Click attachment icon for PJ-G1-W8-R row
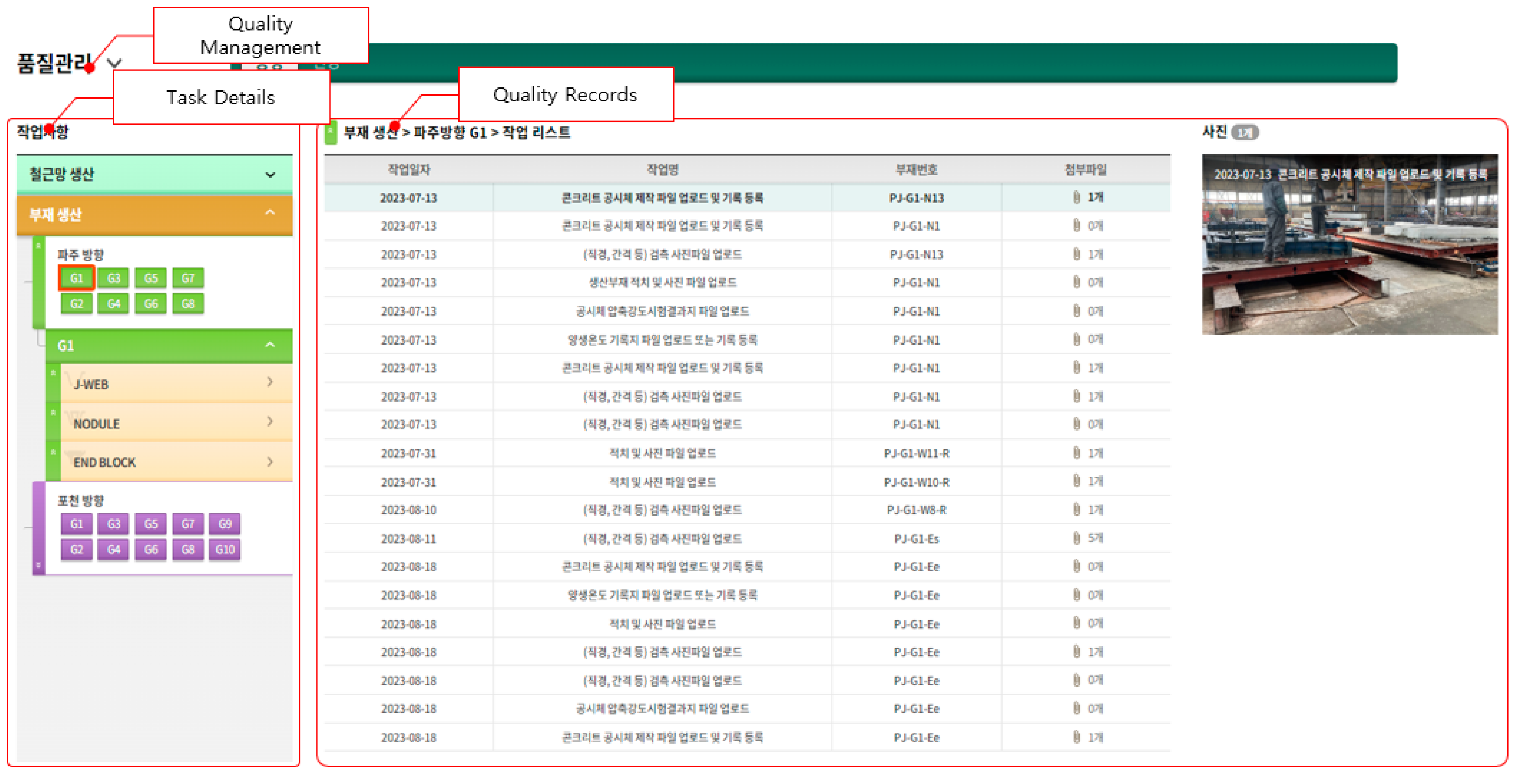This screenshot has width=1517, height=776. tap(1076, 509)
